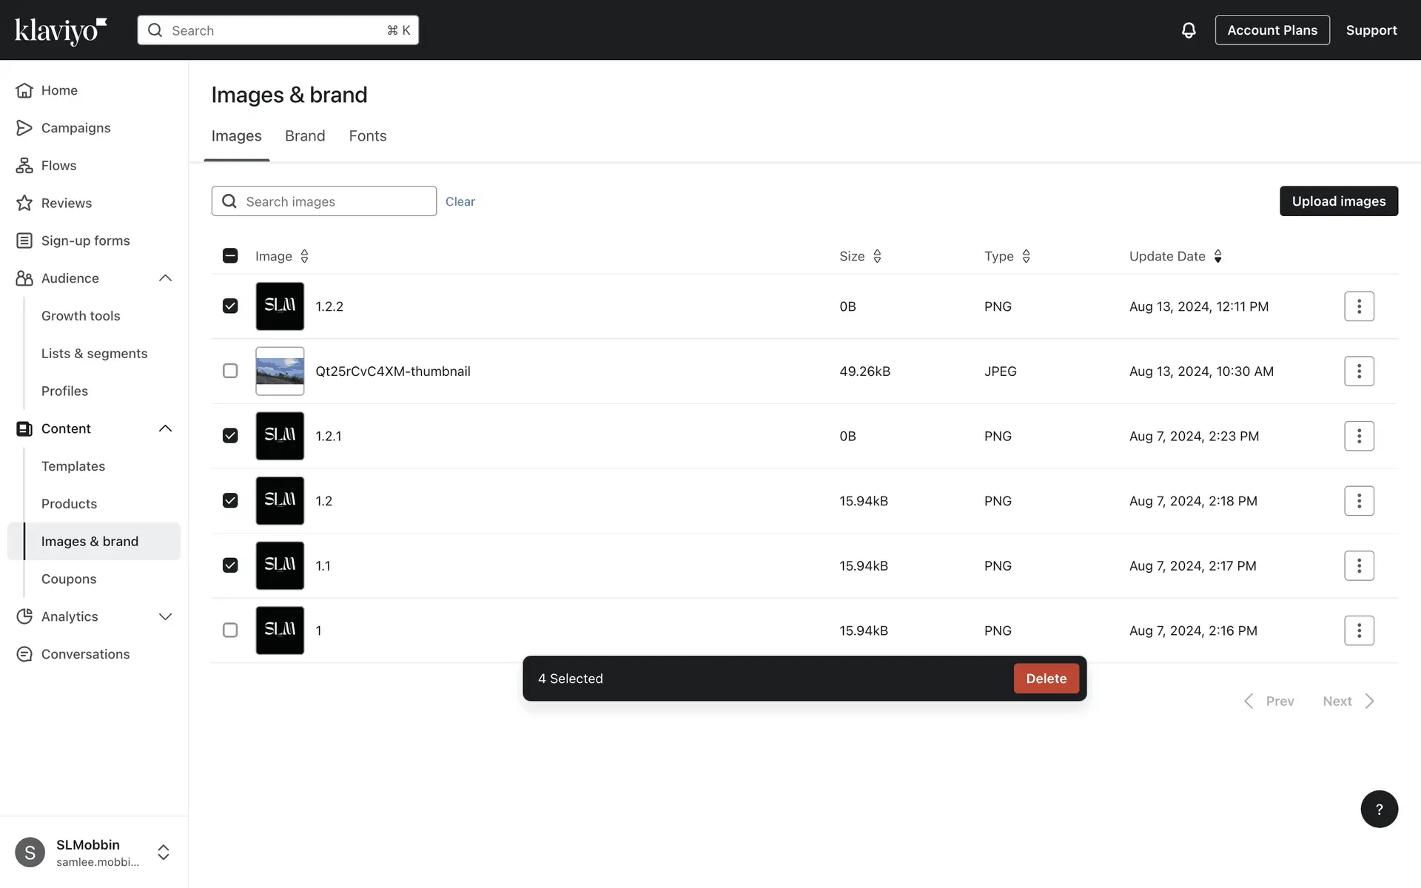
Task: Check the Qt25rCvC4XM-thumbnail row checkbox
Action: click(230, 371)
